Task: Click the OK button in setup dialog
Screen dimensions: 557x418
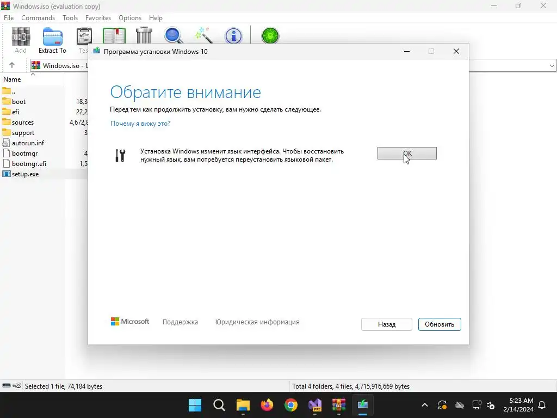Action: coord(407,153)
